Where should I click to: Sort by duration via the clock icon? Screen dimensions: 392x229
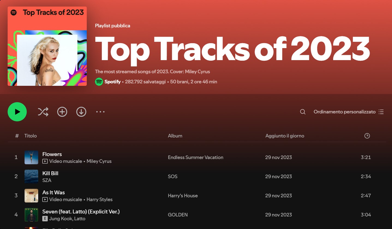[367, 136]
